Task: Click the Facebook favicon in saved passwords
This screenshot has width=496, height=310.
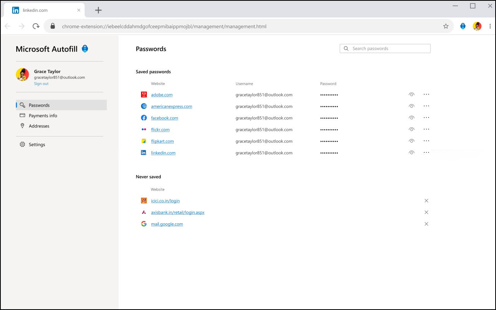Action: point(143,118)
